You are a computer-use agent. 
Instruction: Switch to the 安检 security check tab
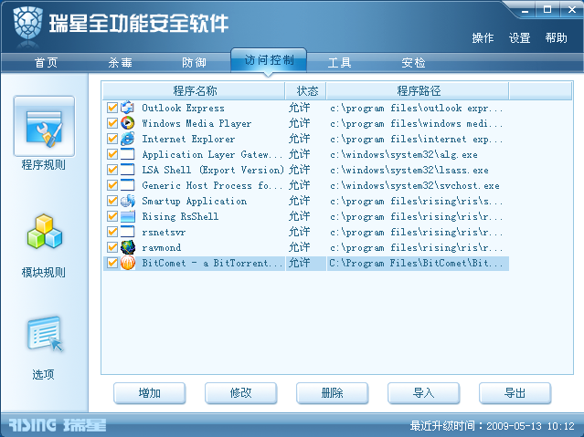[x=413, y=62]
